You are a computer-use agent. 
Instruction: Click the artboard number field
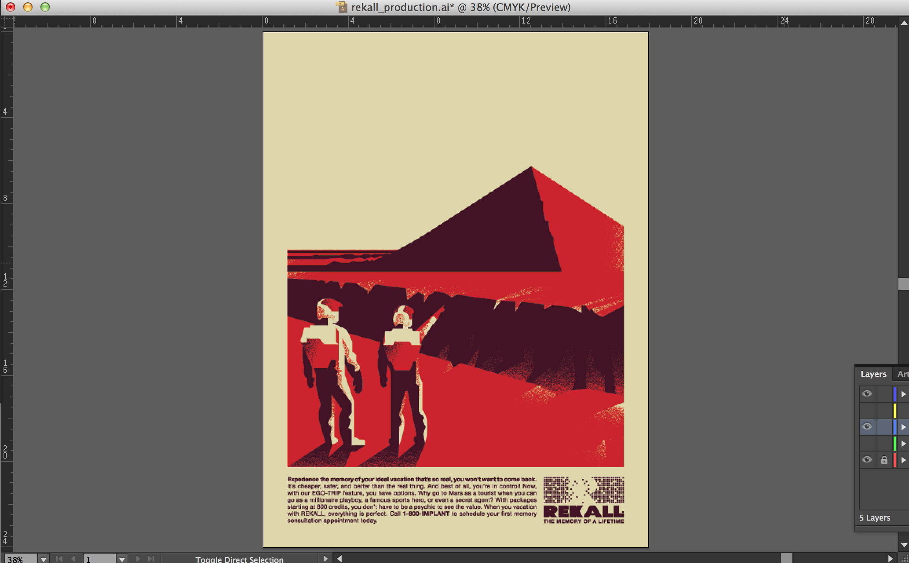click(100, 559)
